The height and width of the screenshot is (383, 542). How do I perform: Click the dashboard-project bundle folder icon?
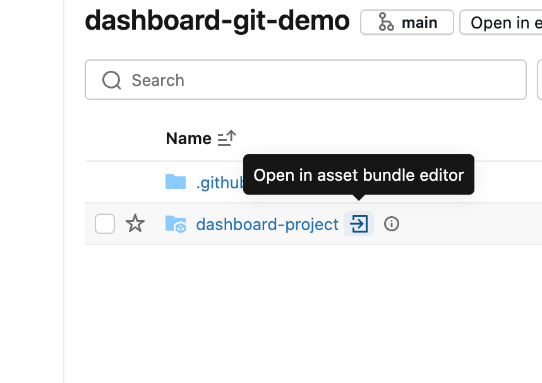[x=176, y=224]
